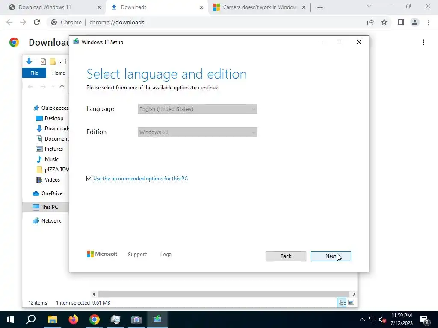
Task: Open the Windows Start menu
Action: point(10,319)
